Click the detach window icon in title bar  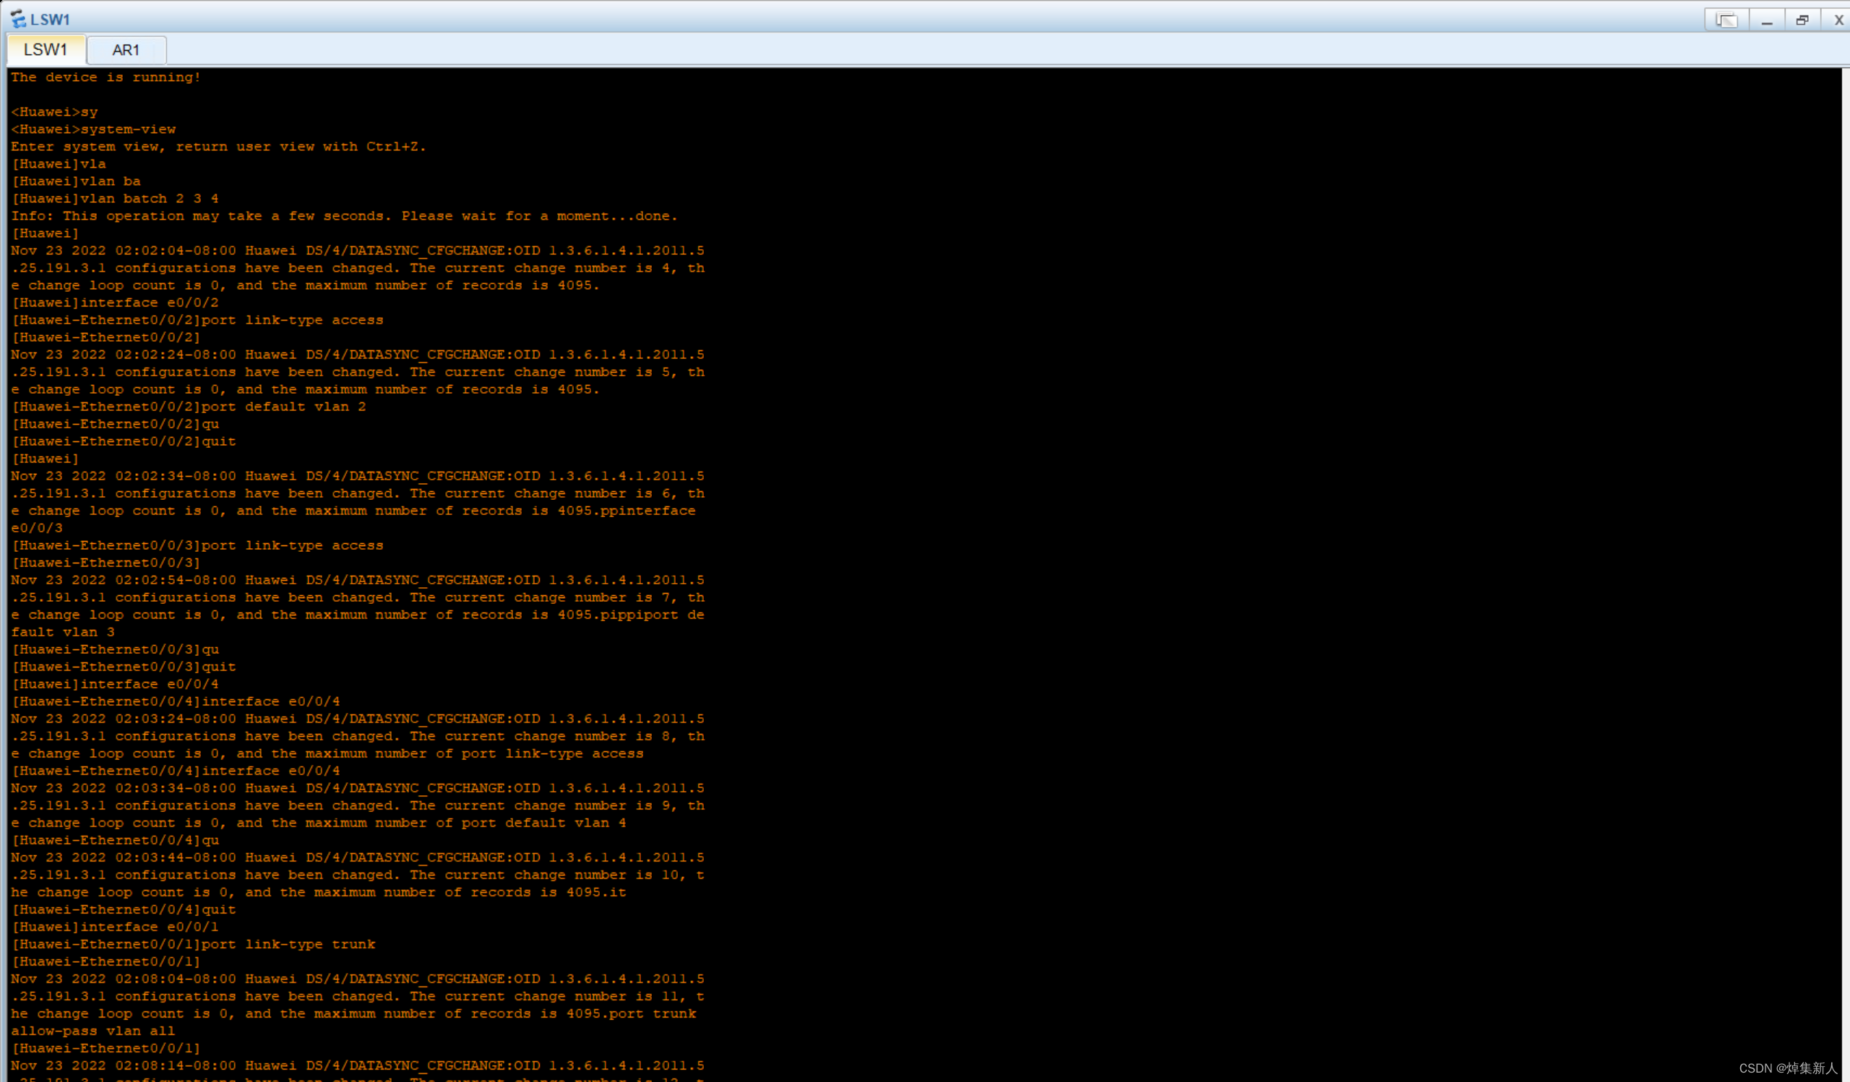[1726, 20]
